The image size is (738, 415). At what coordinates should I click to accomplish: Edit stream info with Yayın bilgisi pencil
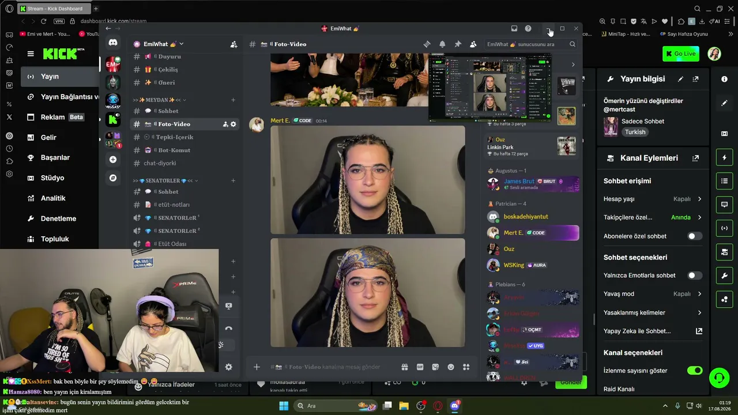pos(680,79)
